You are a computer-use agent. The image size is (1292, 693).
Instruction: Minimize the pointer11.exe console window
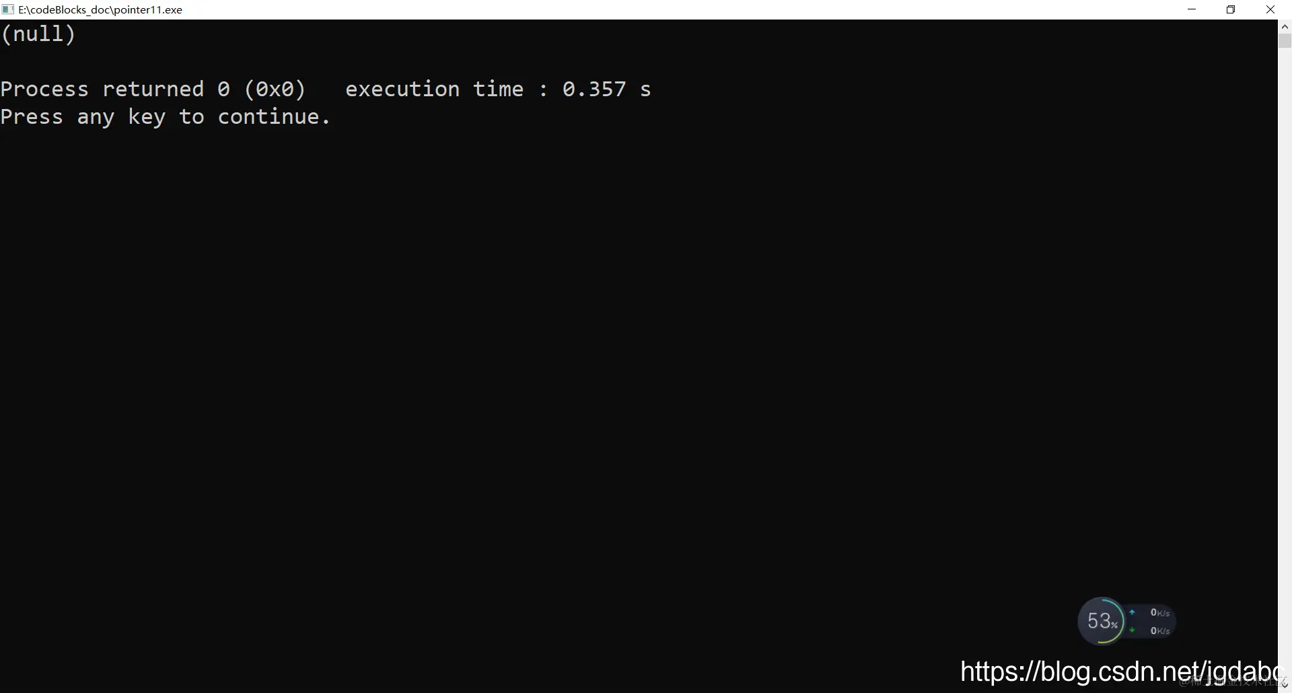(x=1192, y=9)
